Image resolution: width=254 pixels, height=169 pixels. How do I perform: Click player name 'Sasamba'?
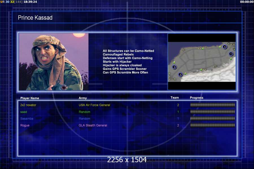point(27,119)
